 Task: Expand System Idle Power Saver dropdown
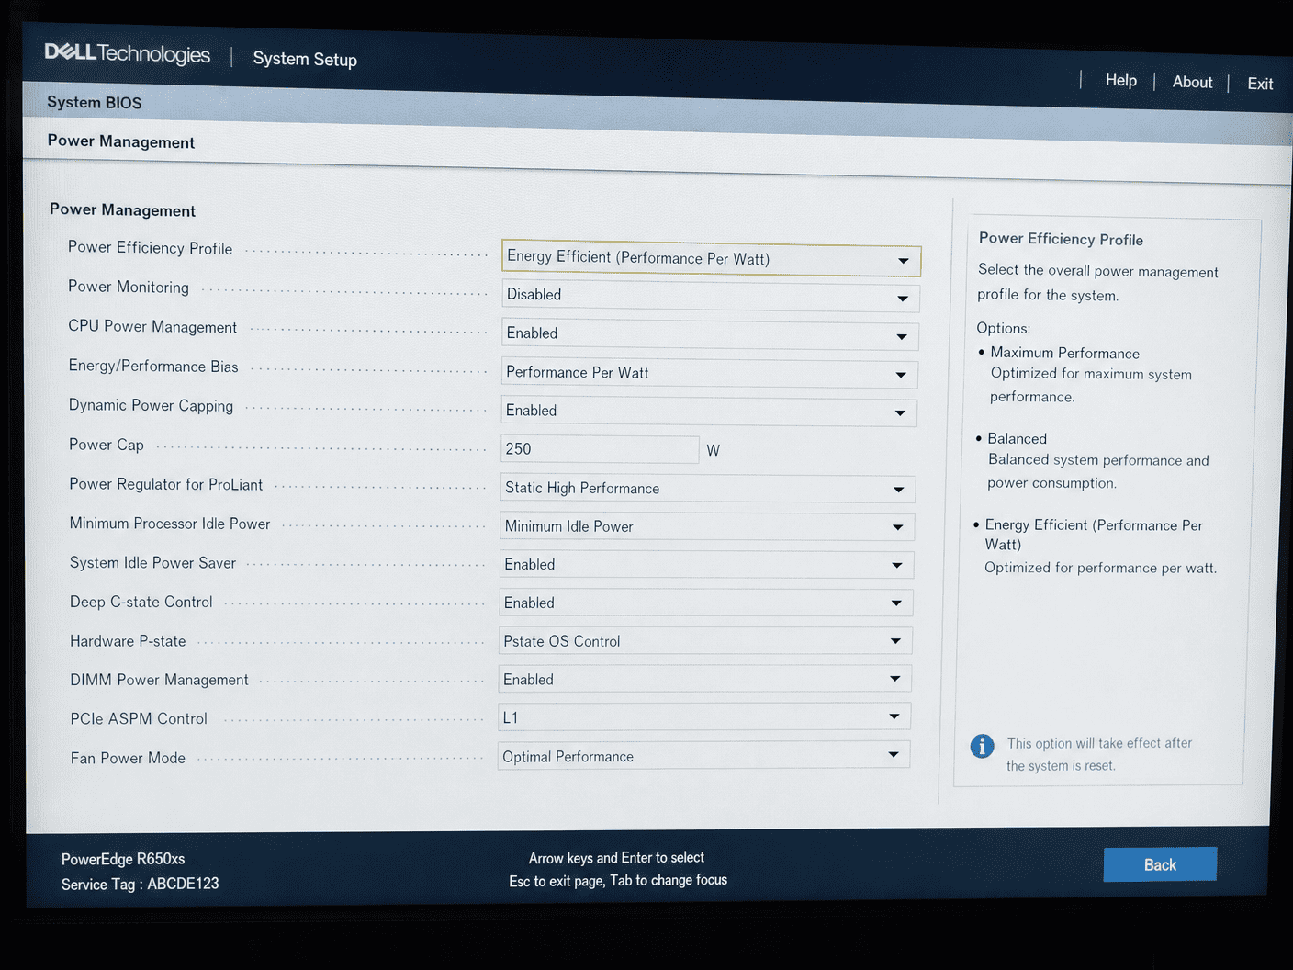[707, 565]
